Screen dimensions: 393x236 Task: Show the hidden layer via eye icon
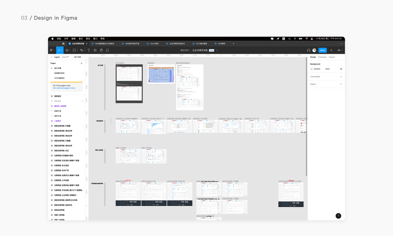point(82,101)
